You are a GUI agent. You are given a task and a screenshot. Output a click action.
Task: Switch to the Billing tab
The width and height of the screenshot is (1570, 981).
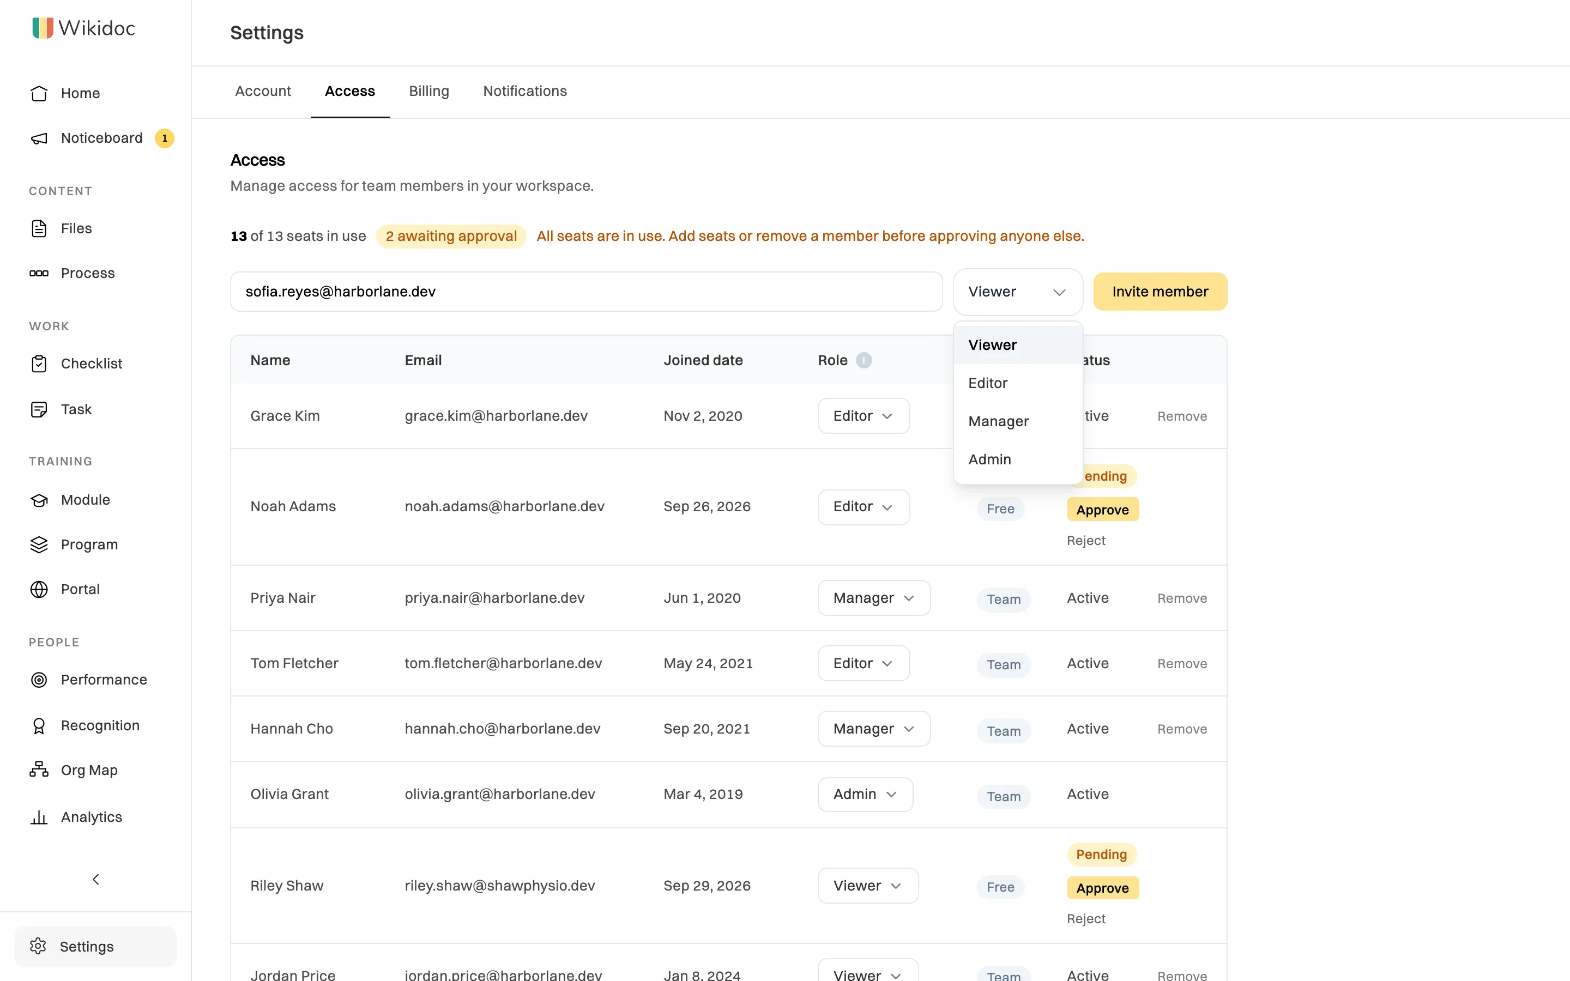(429, 92)
